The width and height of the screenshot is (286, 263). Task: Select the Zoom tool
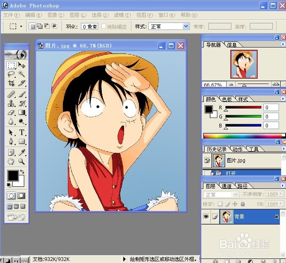[21, 161]
